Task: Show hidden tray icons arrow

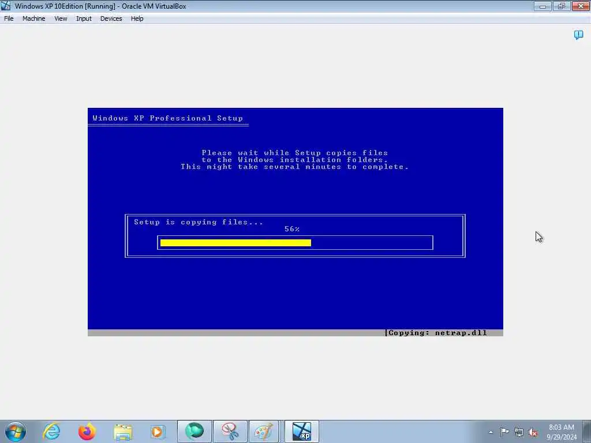Action: [x=491, y=432]
